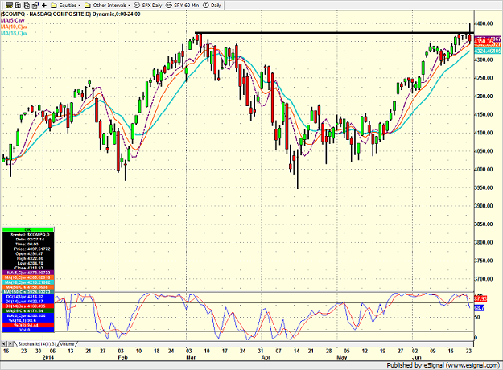Click the red 87.93 stochastic value tag

(480, 298)
